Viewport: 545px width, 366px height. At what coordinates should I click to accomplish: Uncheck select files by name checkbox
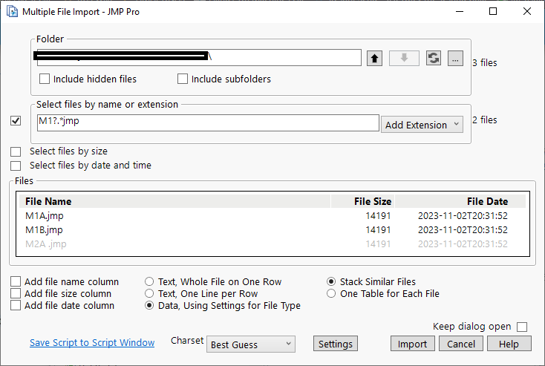pyautogui.click(x=16, y=120)
